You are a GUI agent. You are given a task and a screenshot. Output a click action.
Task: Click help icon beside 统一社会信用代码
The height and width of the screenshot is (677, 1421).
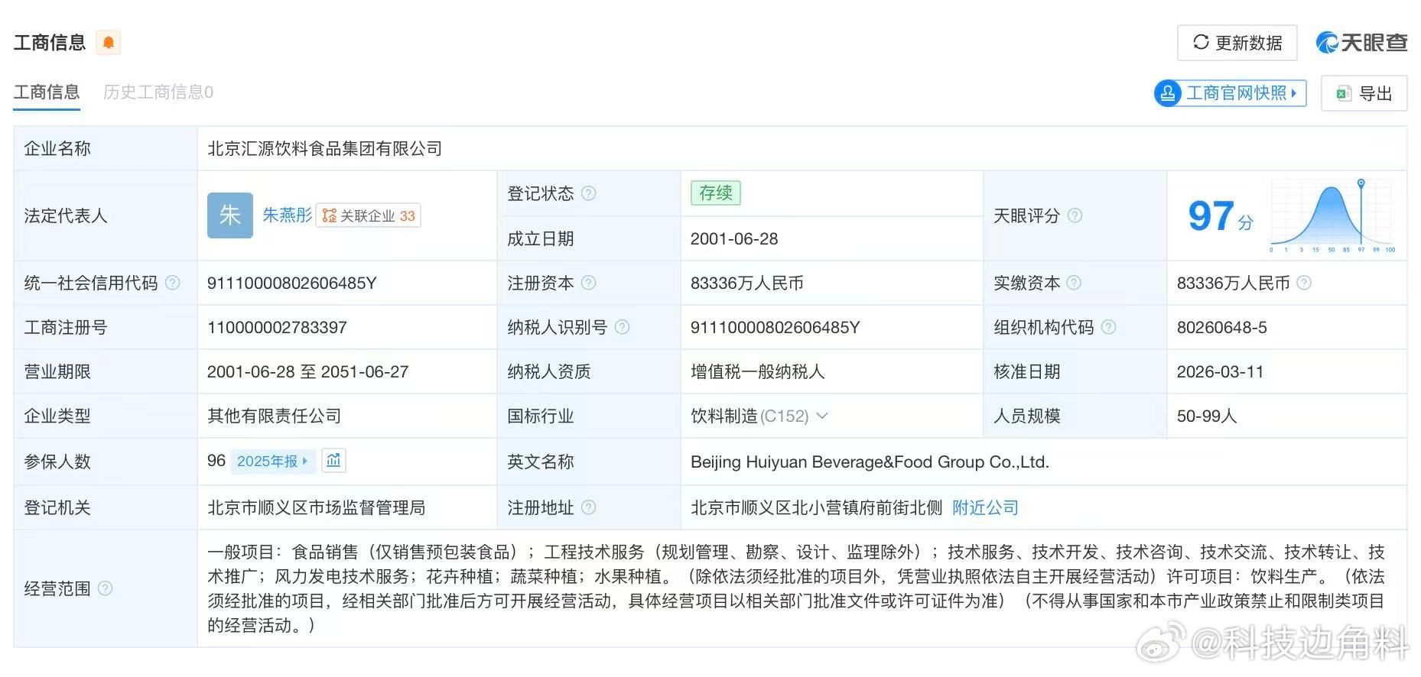tap(173, 283)
